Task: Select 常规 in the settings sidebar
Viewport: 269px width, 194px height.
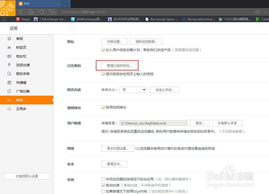Action: [19, 38]
